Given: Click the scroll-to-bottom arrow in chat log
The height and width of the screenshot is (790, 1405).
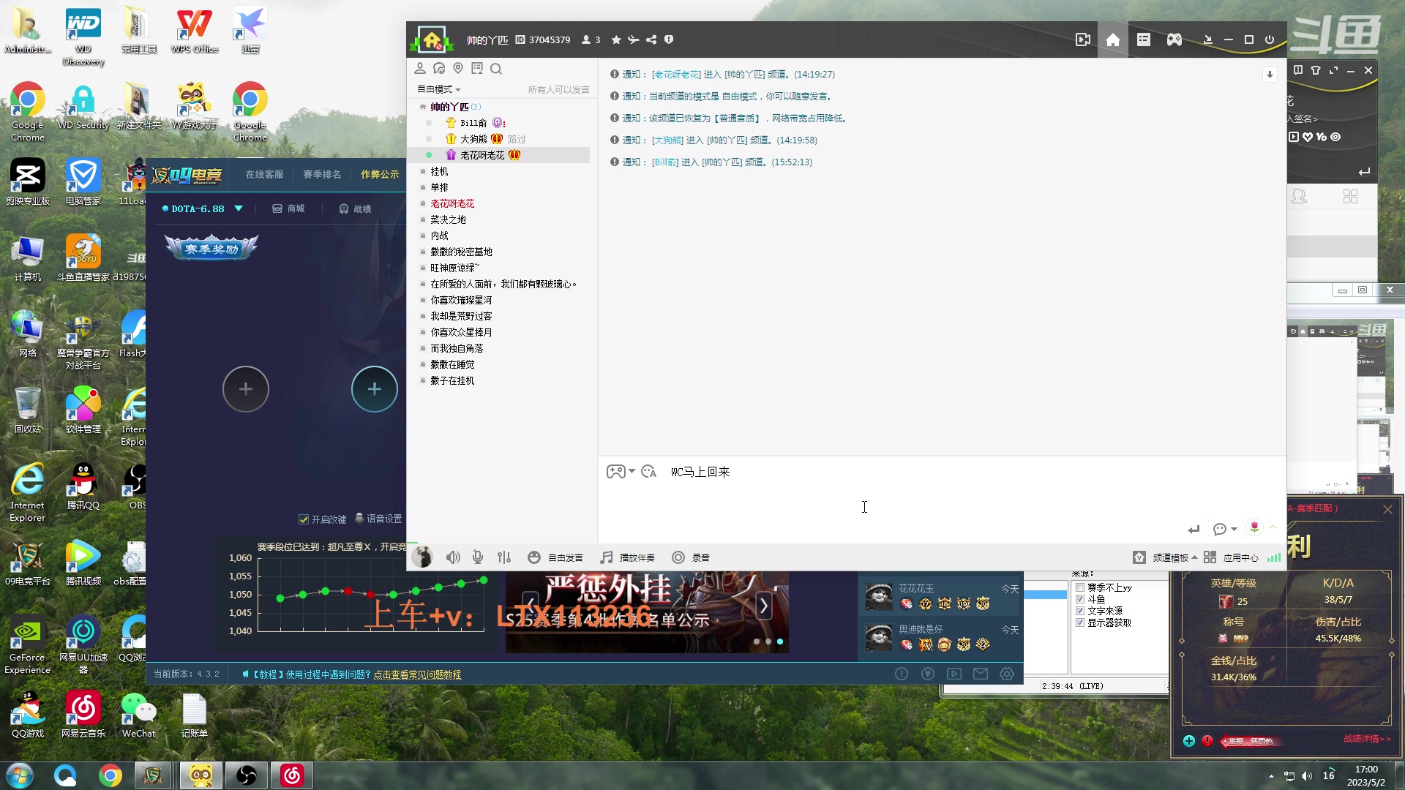Looking at the screenshot, I should click(1270, 75).
